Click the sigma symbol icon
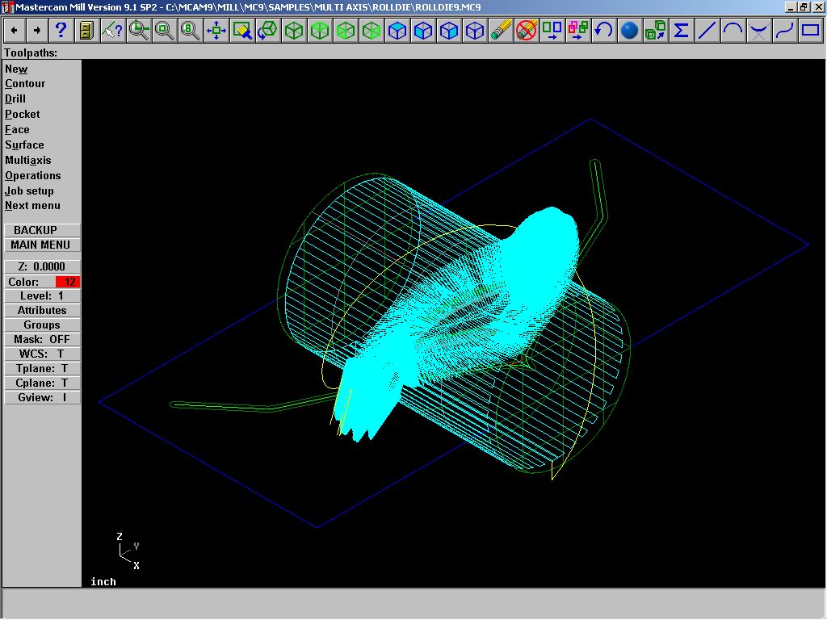 (x=682, y=31)
